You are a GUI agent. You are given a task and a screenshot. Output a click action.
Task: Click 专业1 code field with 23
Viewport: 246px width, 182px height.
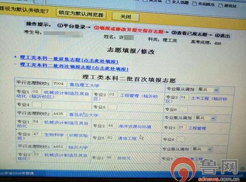tap(37, 154)
